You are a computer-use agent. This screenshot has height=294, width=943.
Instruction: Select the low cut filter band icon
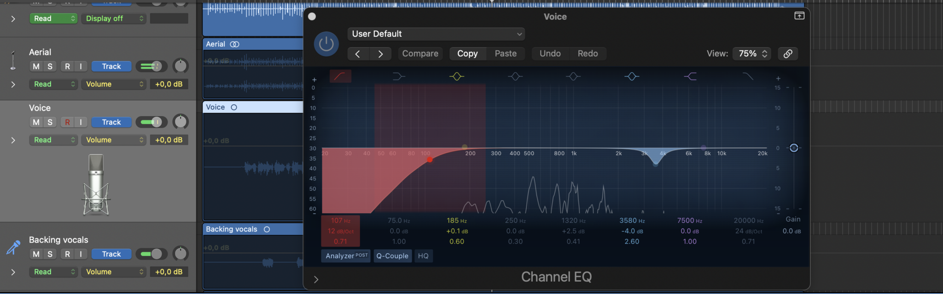(x=340, y=76)
